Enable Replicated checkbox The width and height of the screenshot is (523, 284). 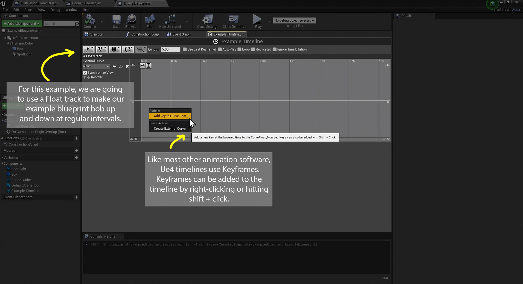pos(253,49)
